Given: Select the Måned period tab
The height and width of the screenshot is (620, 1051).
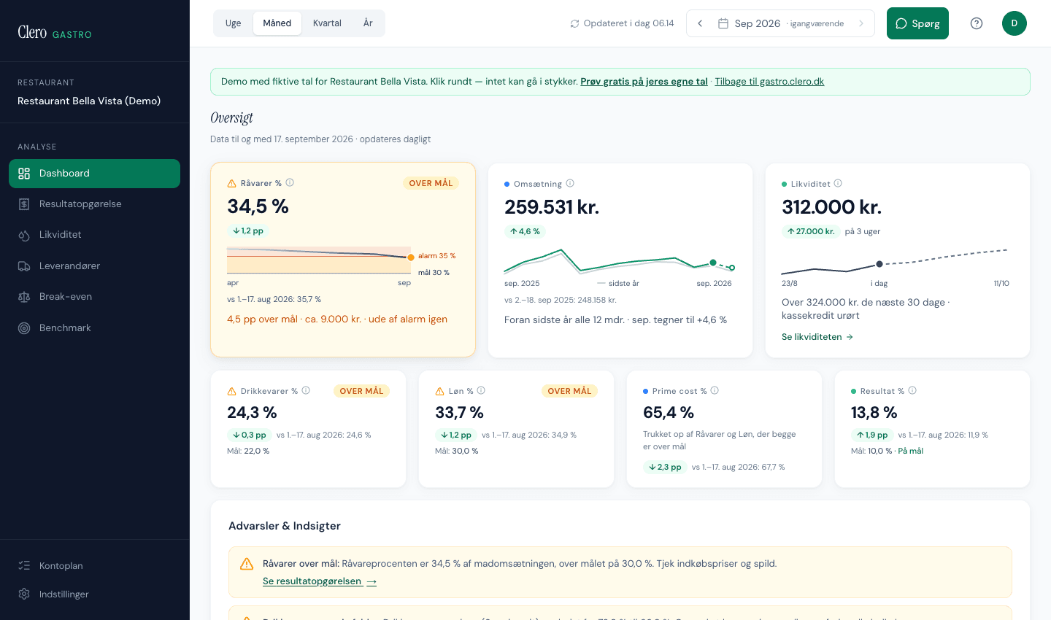Looking at the screenshot, I should pos(277,23).
